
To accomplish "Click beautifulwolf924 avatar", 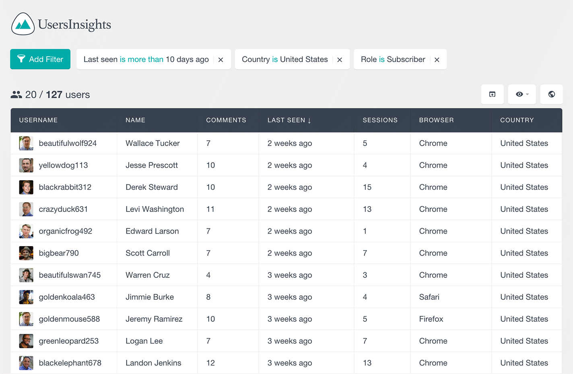I will point(26,143).
